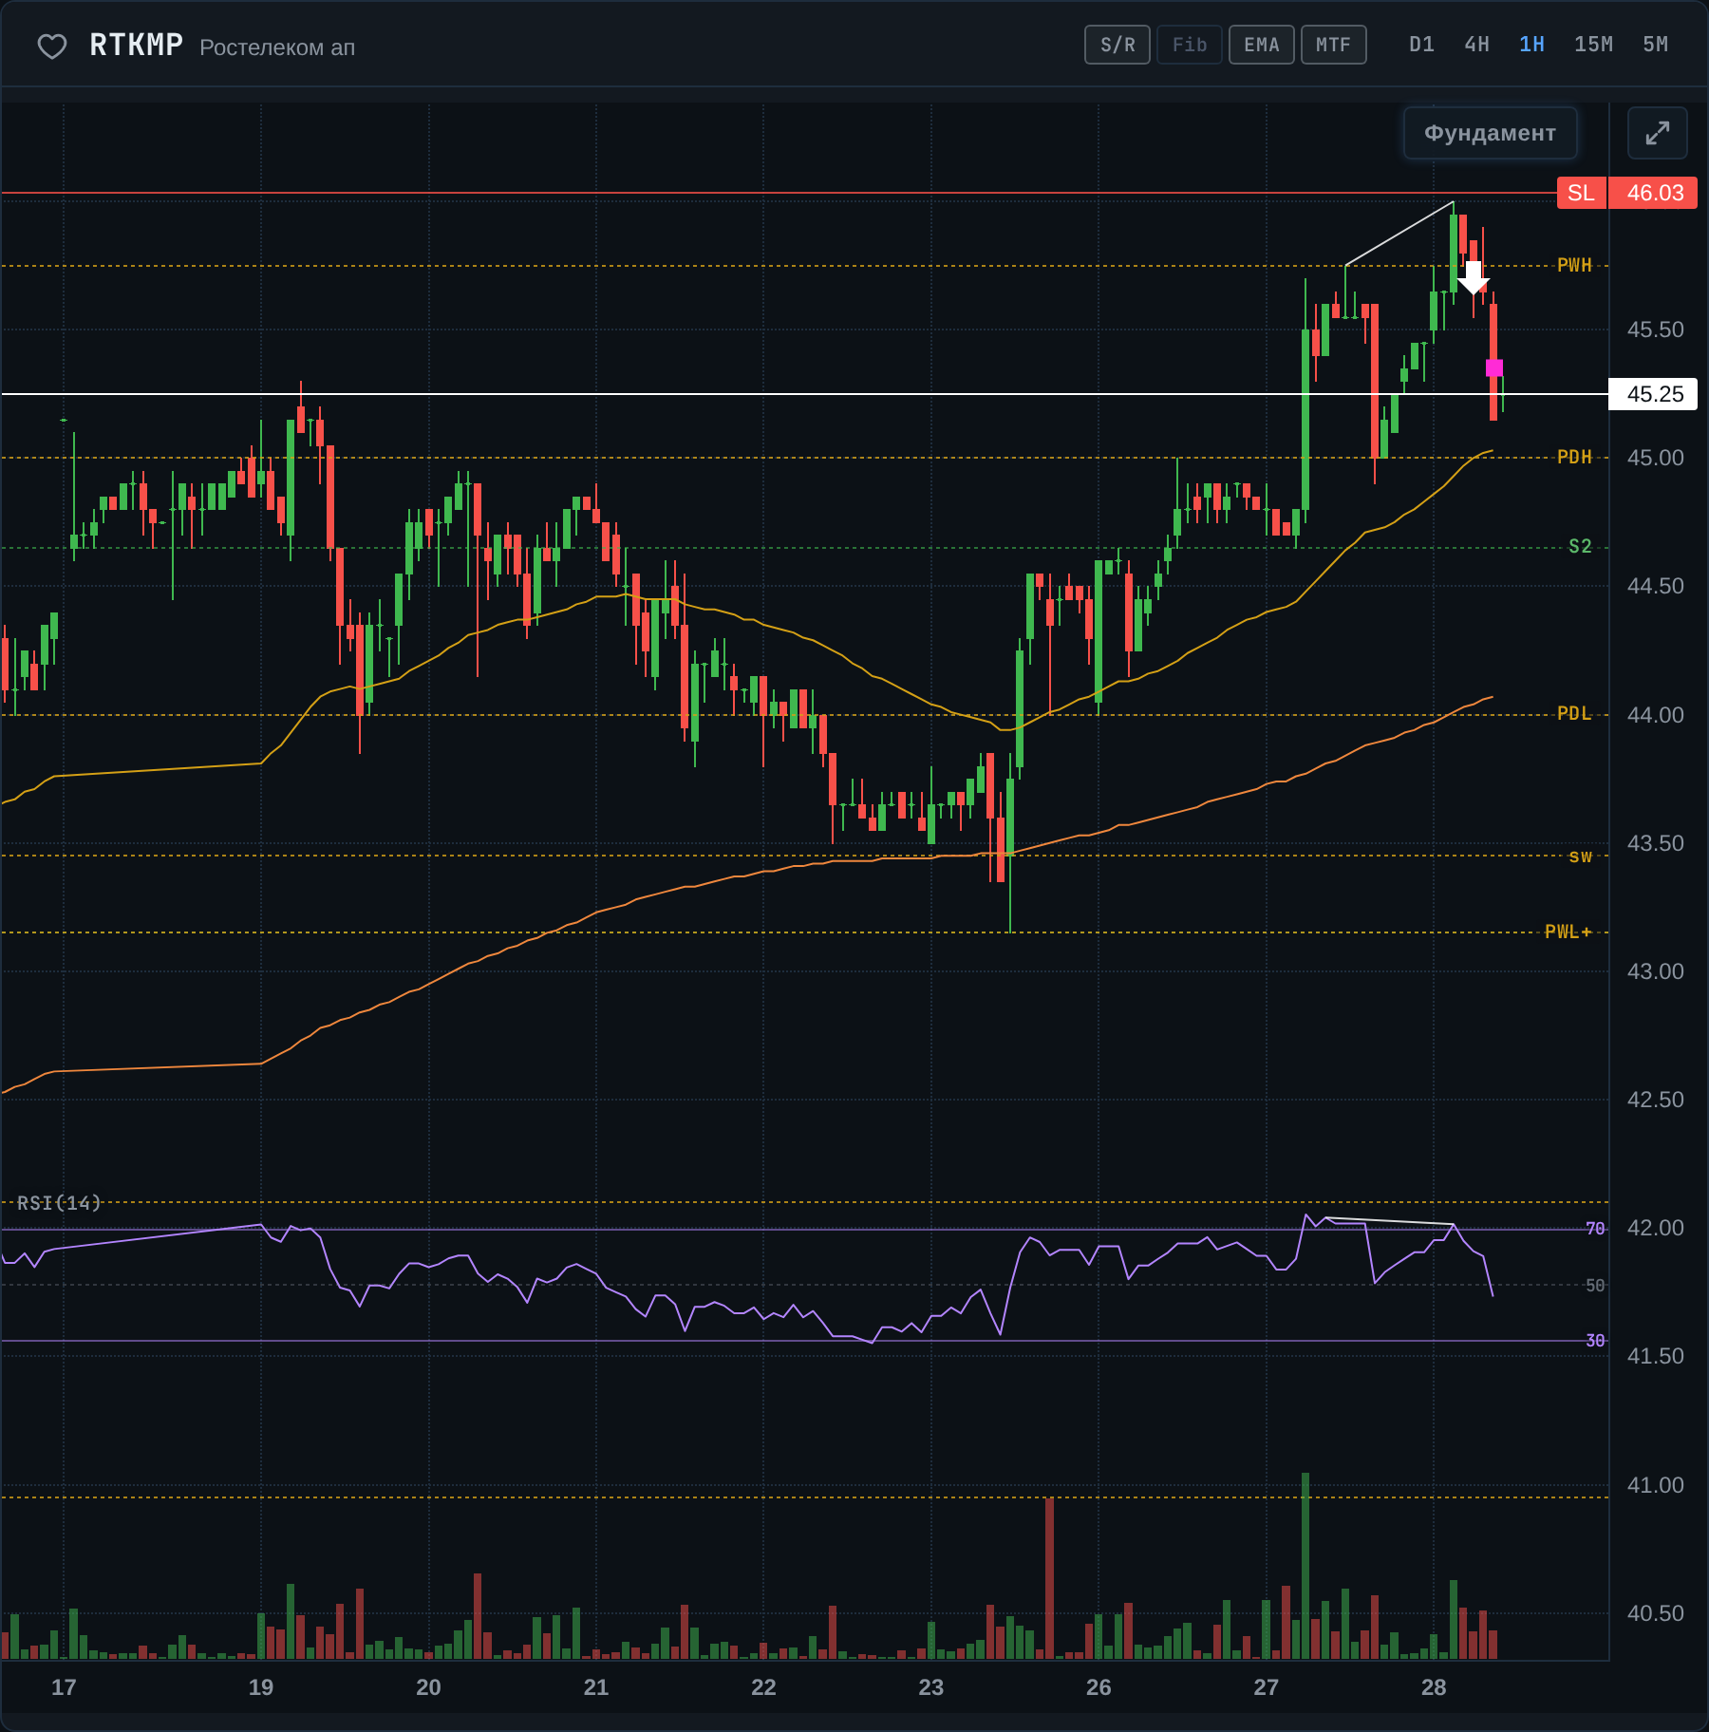The width and height of the screenshot is (1709, 1732).
Task: Click the date label 17 on the time axis
Action: click(x=64, y=1687)
